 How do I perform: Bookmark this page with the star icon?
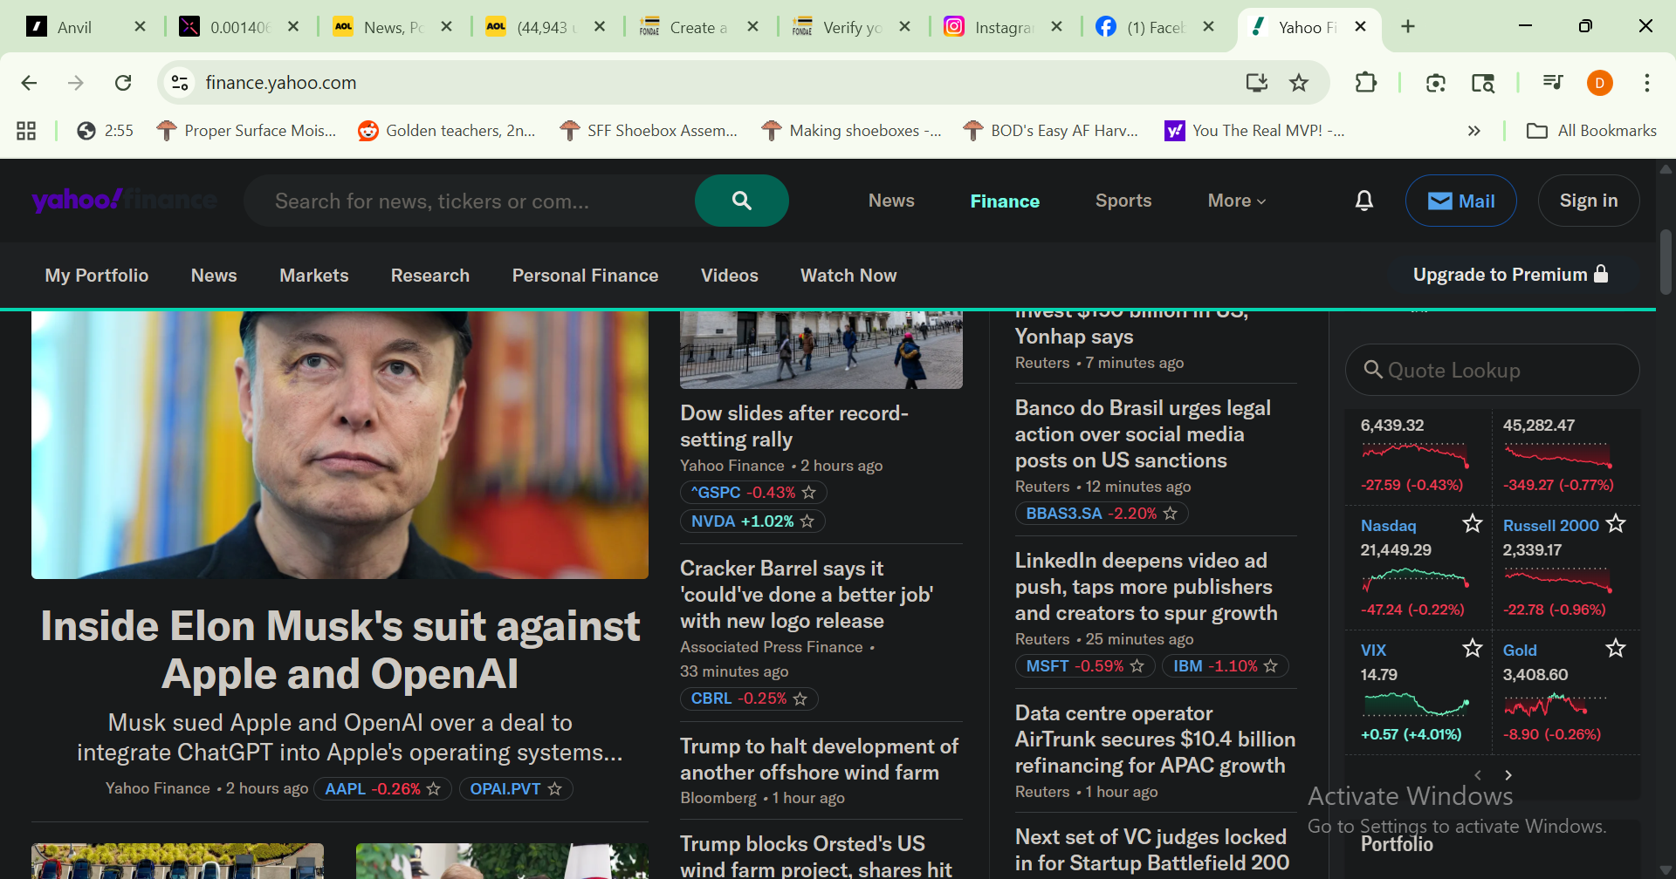[x=1299, y=83]
